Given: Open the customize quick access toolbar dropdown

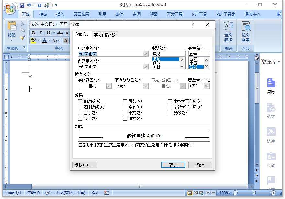Looking at the screenshot, I should click(x=56, y=5).
